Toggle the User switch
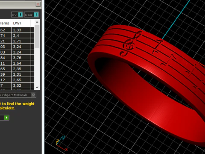Screen dimensions: 205x154 (x=36, y=15)
